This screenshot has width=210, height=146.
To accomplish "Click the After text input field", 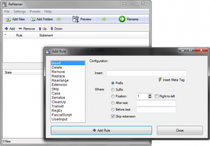I will pos(156,103).
